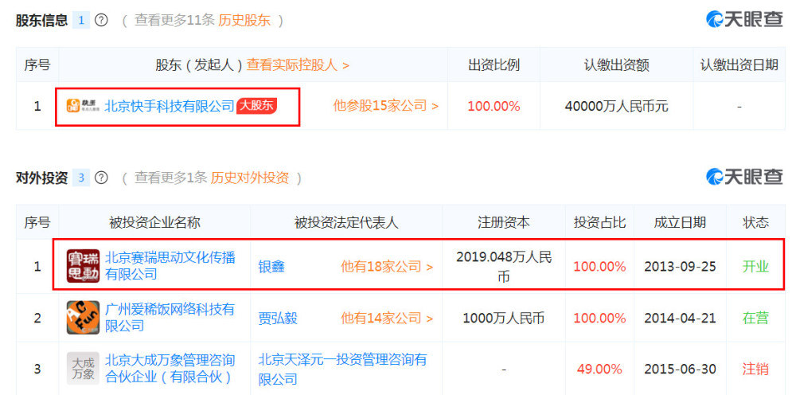Click shareholder count badge 1

(81, 21)
